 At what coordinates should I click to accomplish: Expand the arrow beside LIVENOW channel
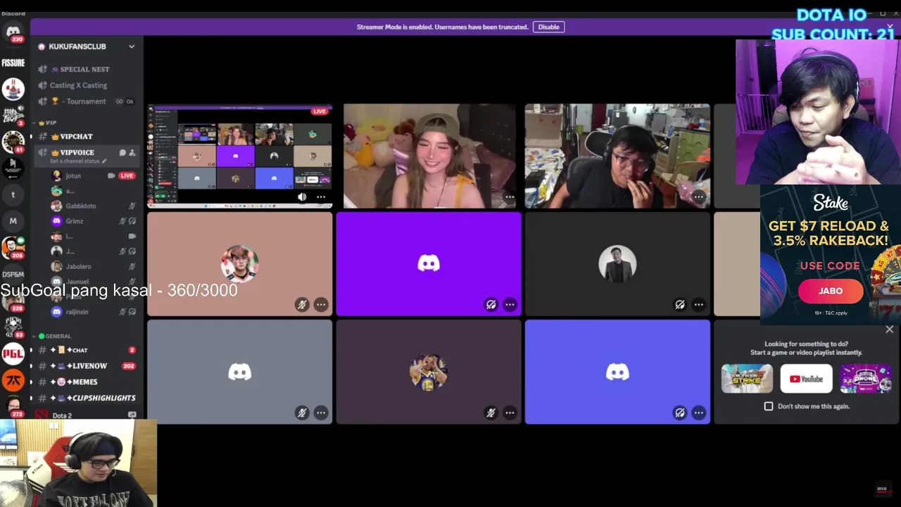(31, 366)
